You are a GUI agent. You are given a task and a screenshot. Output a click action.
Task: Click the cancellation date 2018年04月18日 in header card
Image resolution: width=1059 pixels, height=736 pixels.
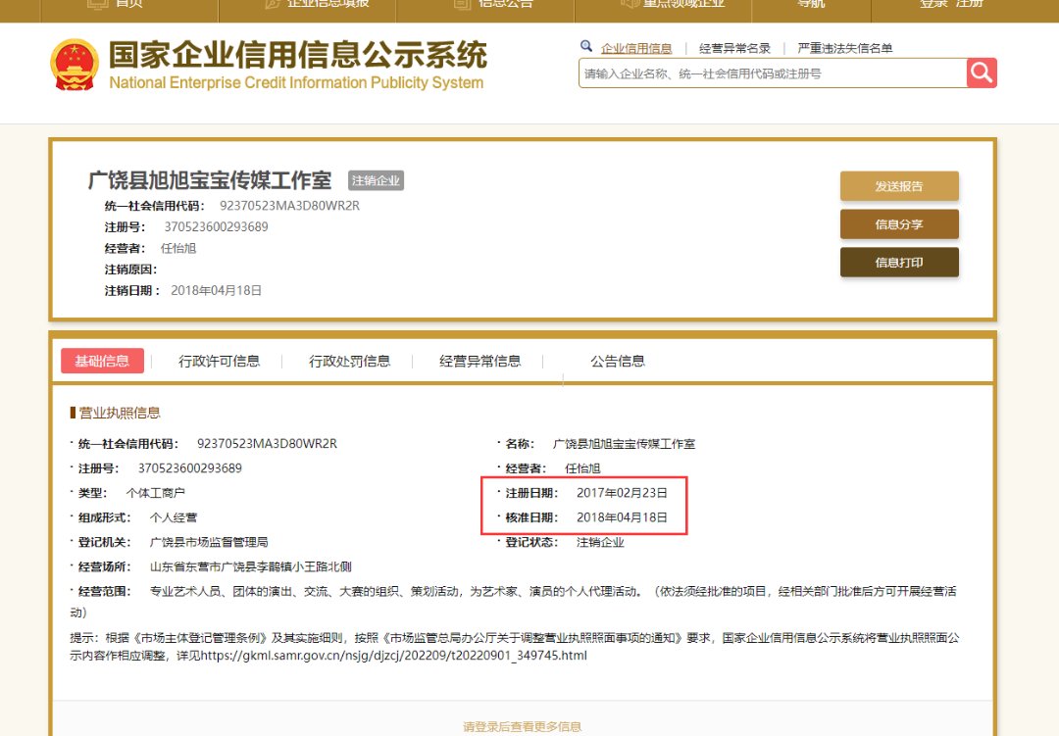[x=216, y=290]
